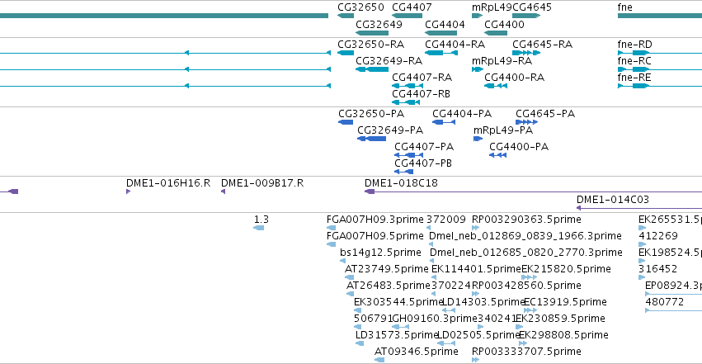This screenshot has width=702, height=364.
Task: Click the feature labeled 480772
Action: (x=673, y=310)
